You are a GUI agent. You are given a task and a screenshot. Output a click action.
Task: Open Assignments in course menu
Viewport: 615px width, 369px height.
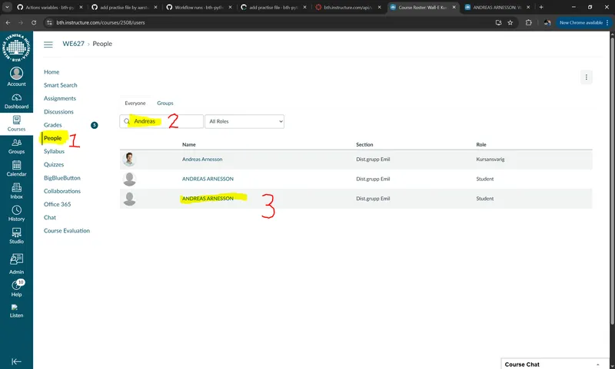pos(60,98)
